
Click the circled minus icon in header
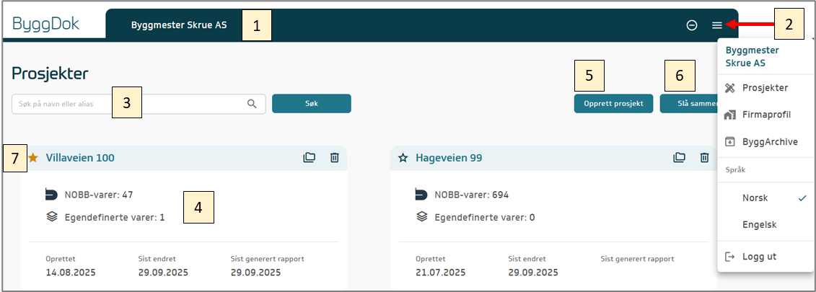coord(691,25)
